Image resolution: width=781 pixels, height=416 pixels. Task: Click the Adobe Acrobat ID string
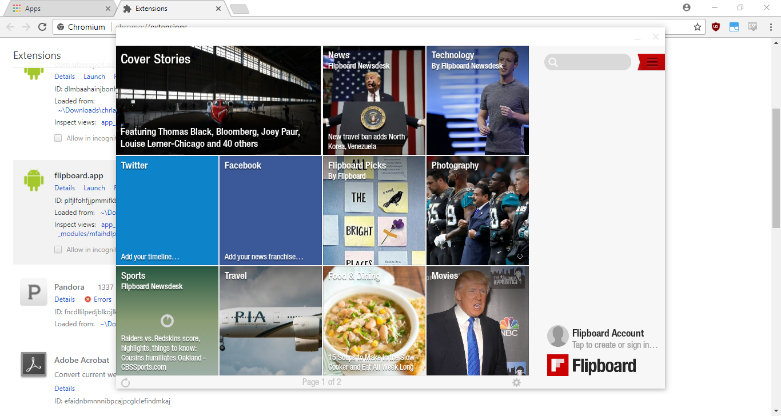(x=112, y=401)
